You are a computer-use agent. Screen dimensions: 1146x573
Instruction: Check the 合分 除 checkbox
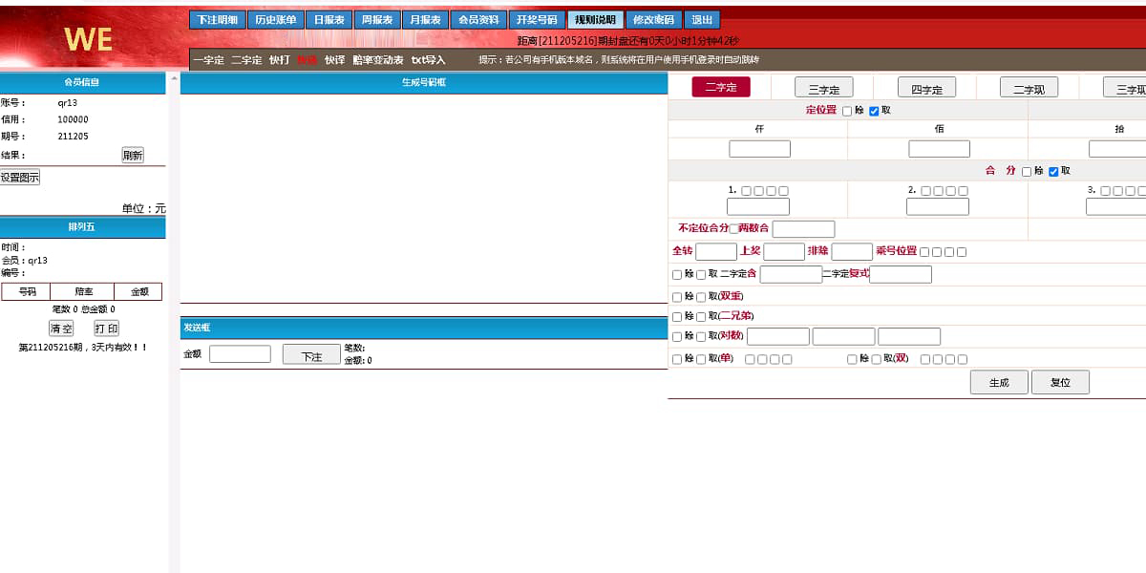[1027, 171]
